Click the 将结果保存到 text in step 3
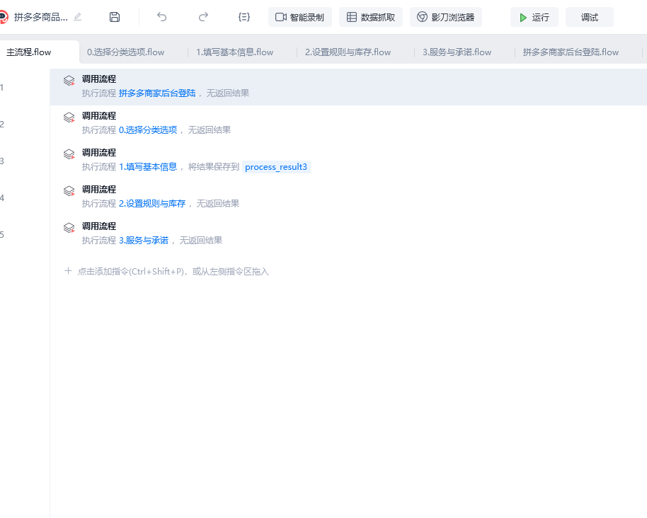 (214, 166)
